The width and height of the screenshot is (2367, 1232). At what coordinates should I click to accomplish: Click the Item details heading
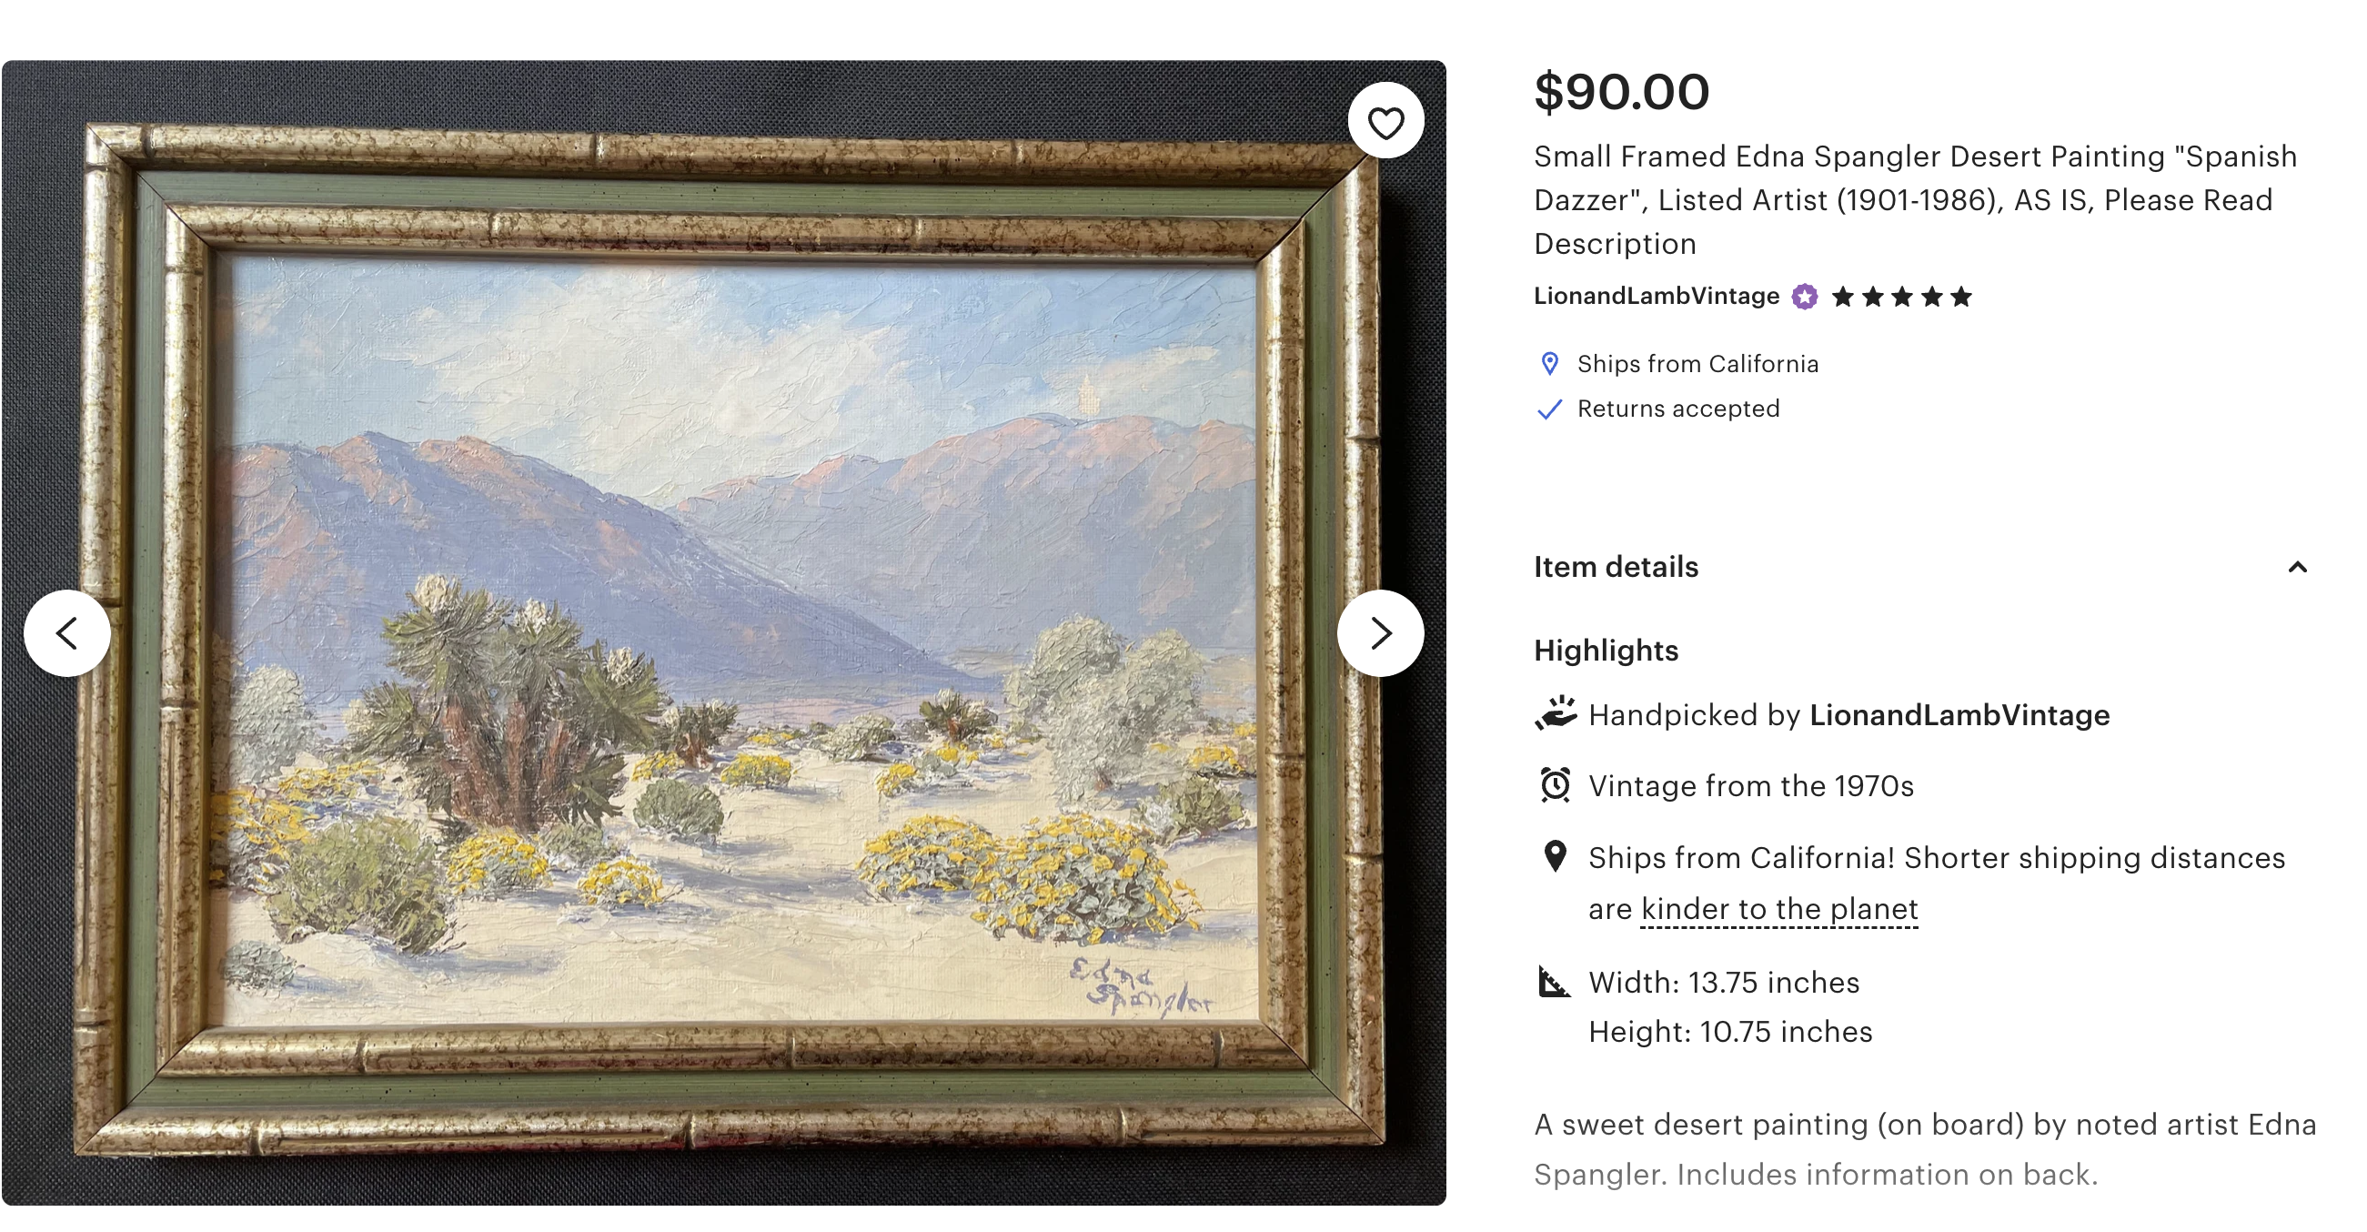click(x=1616, y=567)
